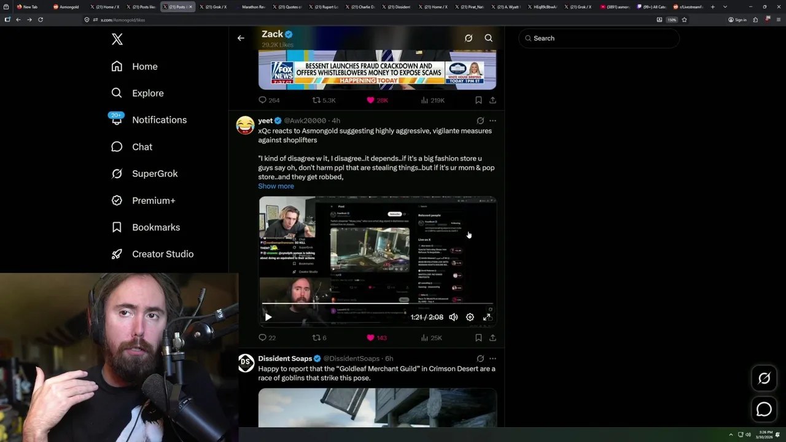This screenshot has height=442, width=786.
Task: Go back with the arrow beside Zack
Action: 241,38
